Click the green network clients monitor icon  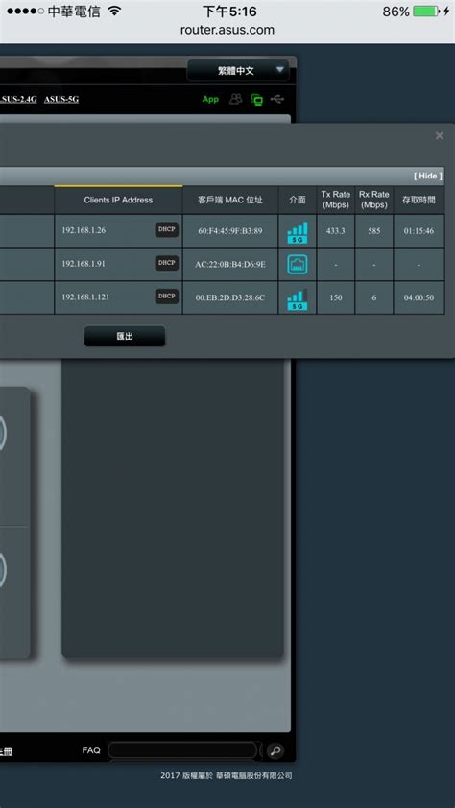tap(256, 100)
